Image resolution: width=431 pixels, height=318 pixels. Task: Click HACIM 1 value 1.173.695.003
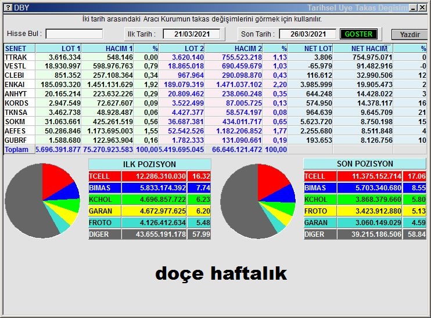[x=110, y=131]
